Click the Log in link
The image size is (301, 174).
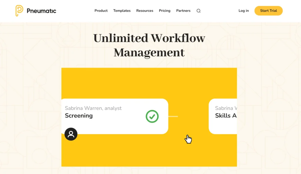243,11
